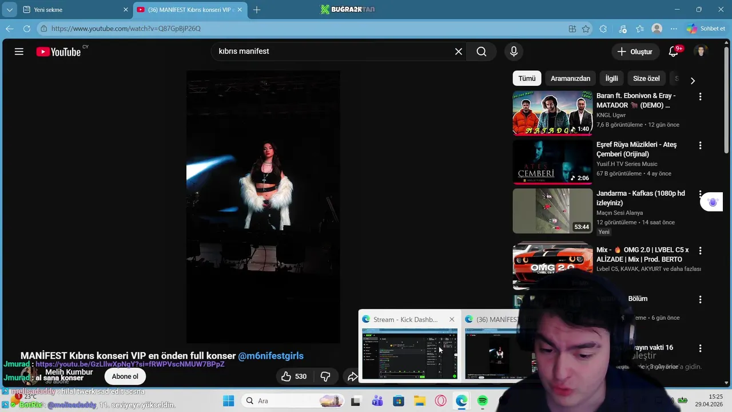Image resolution: width=732 pixels, height=412 pixels.
Task: Open options for MATADOR video
Action: tap(700, 97)
